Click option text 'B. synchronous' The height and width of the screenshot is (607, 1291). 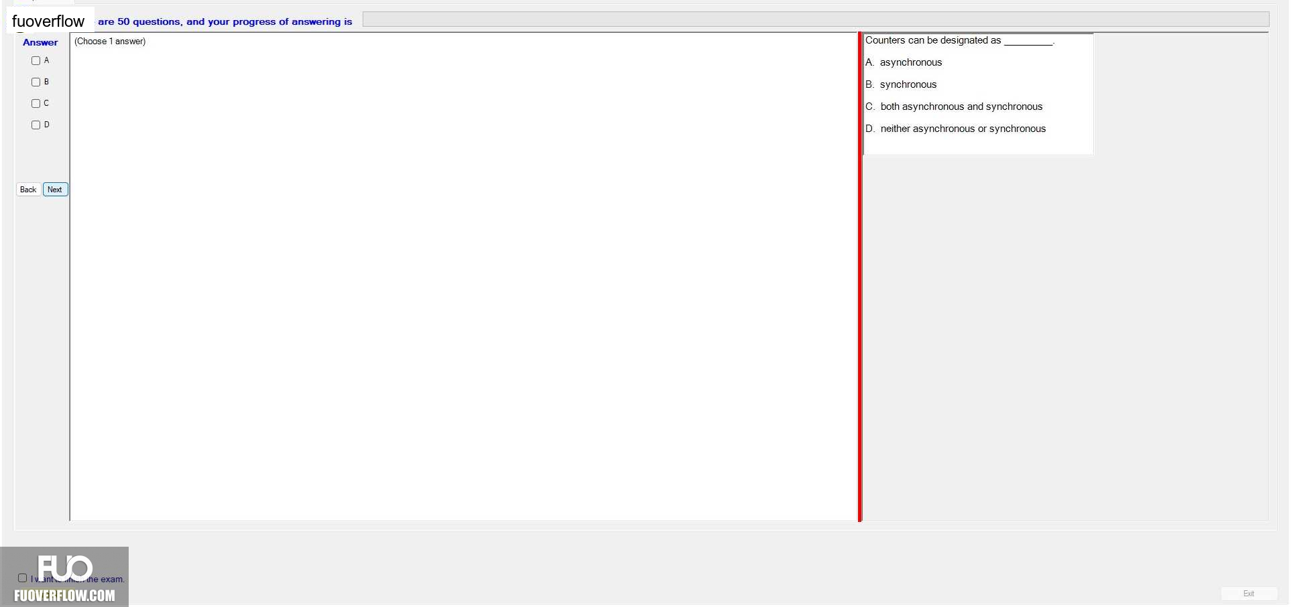point(901,84)
